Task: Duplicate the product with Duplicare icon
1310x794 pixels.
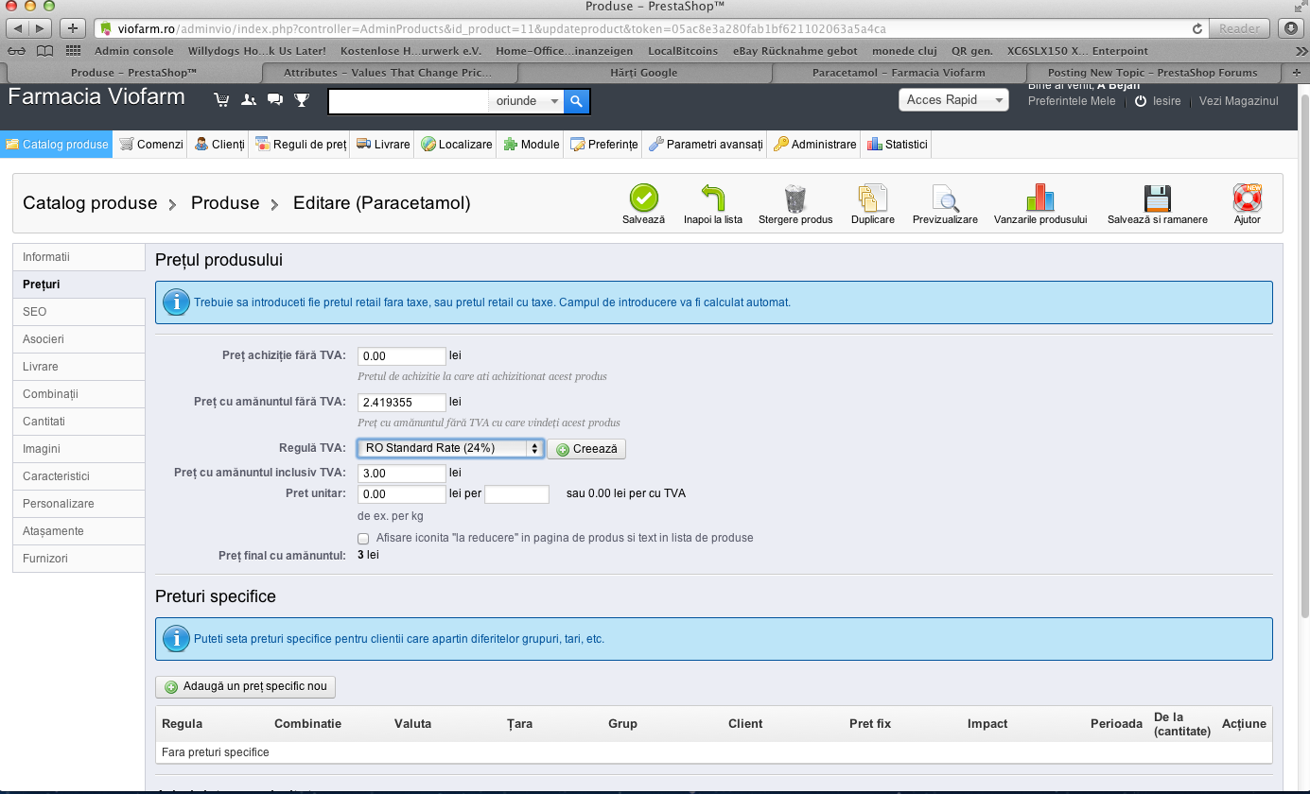Action: point(872,198)
